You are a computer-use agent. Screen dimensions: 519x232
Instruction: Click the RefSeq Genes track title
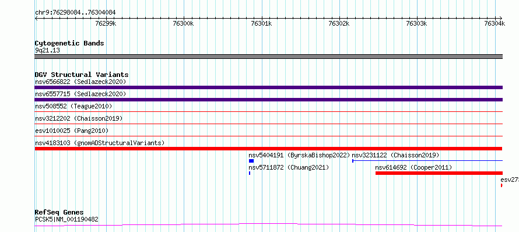pos(59,213)
